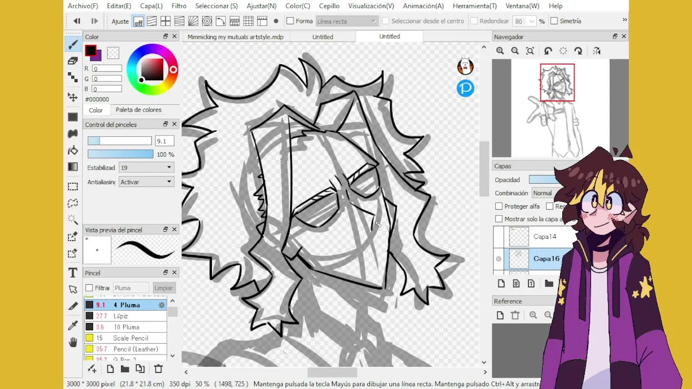Select the Lápiz brush
The width and height of the screenshot is (692, 389).
[125, 316]
